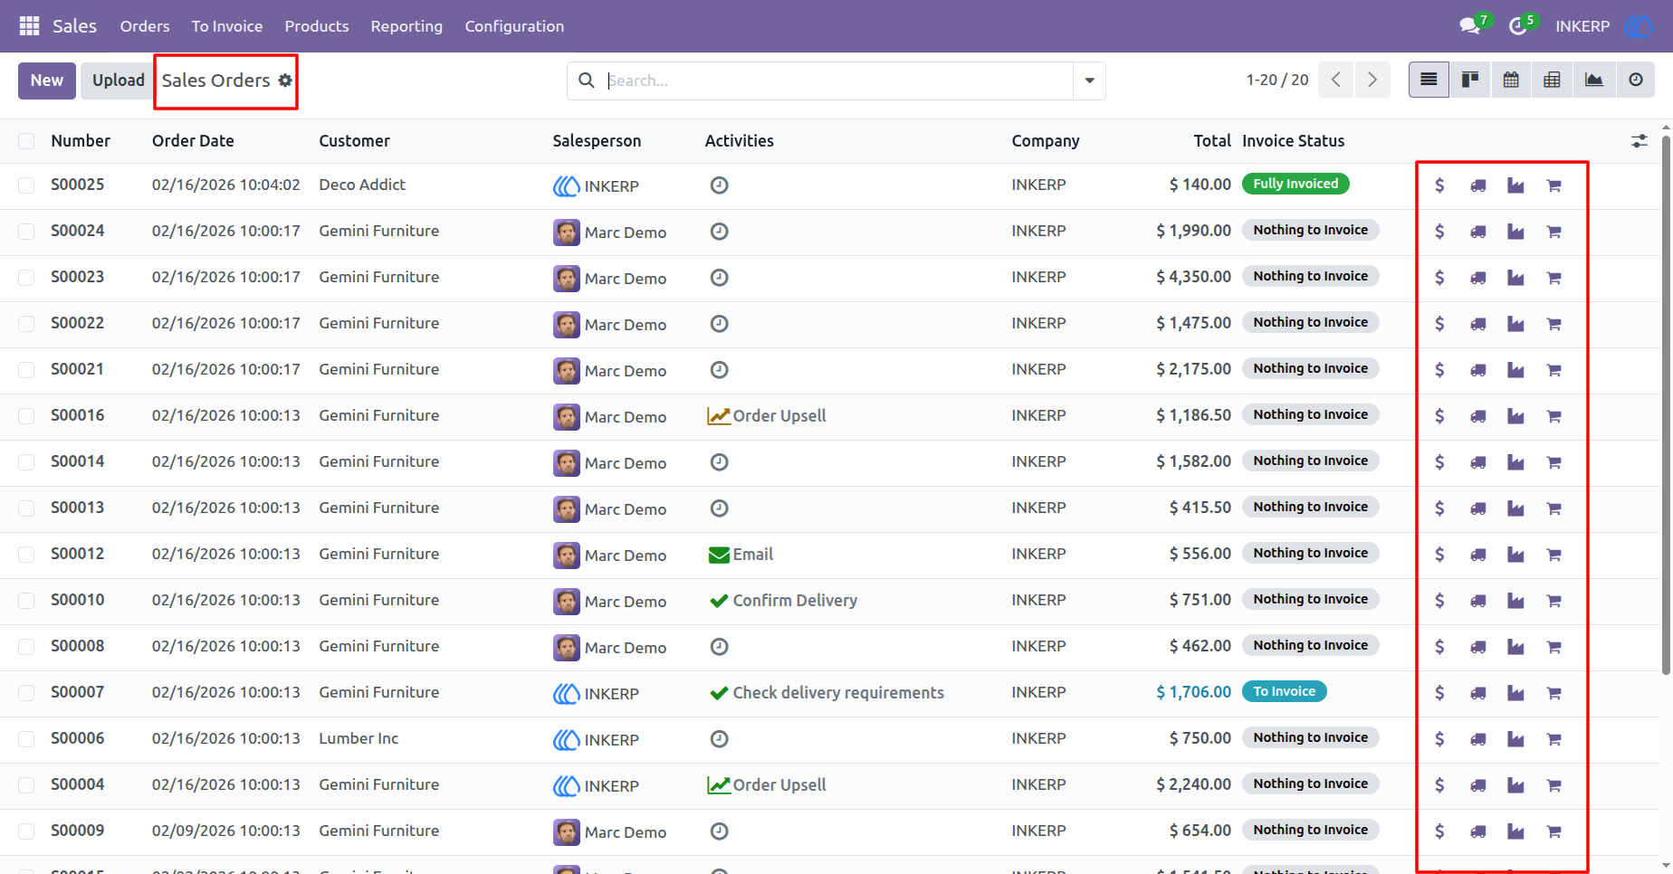Open the search options dropdown arrow
The height and width of the screenshot is (874, 1673).
point(1089,81)
